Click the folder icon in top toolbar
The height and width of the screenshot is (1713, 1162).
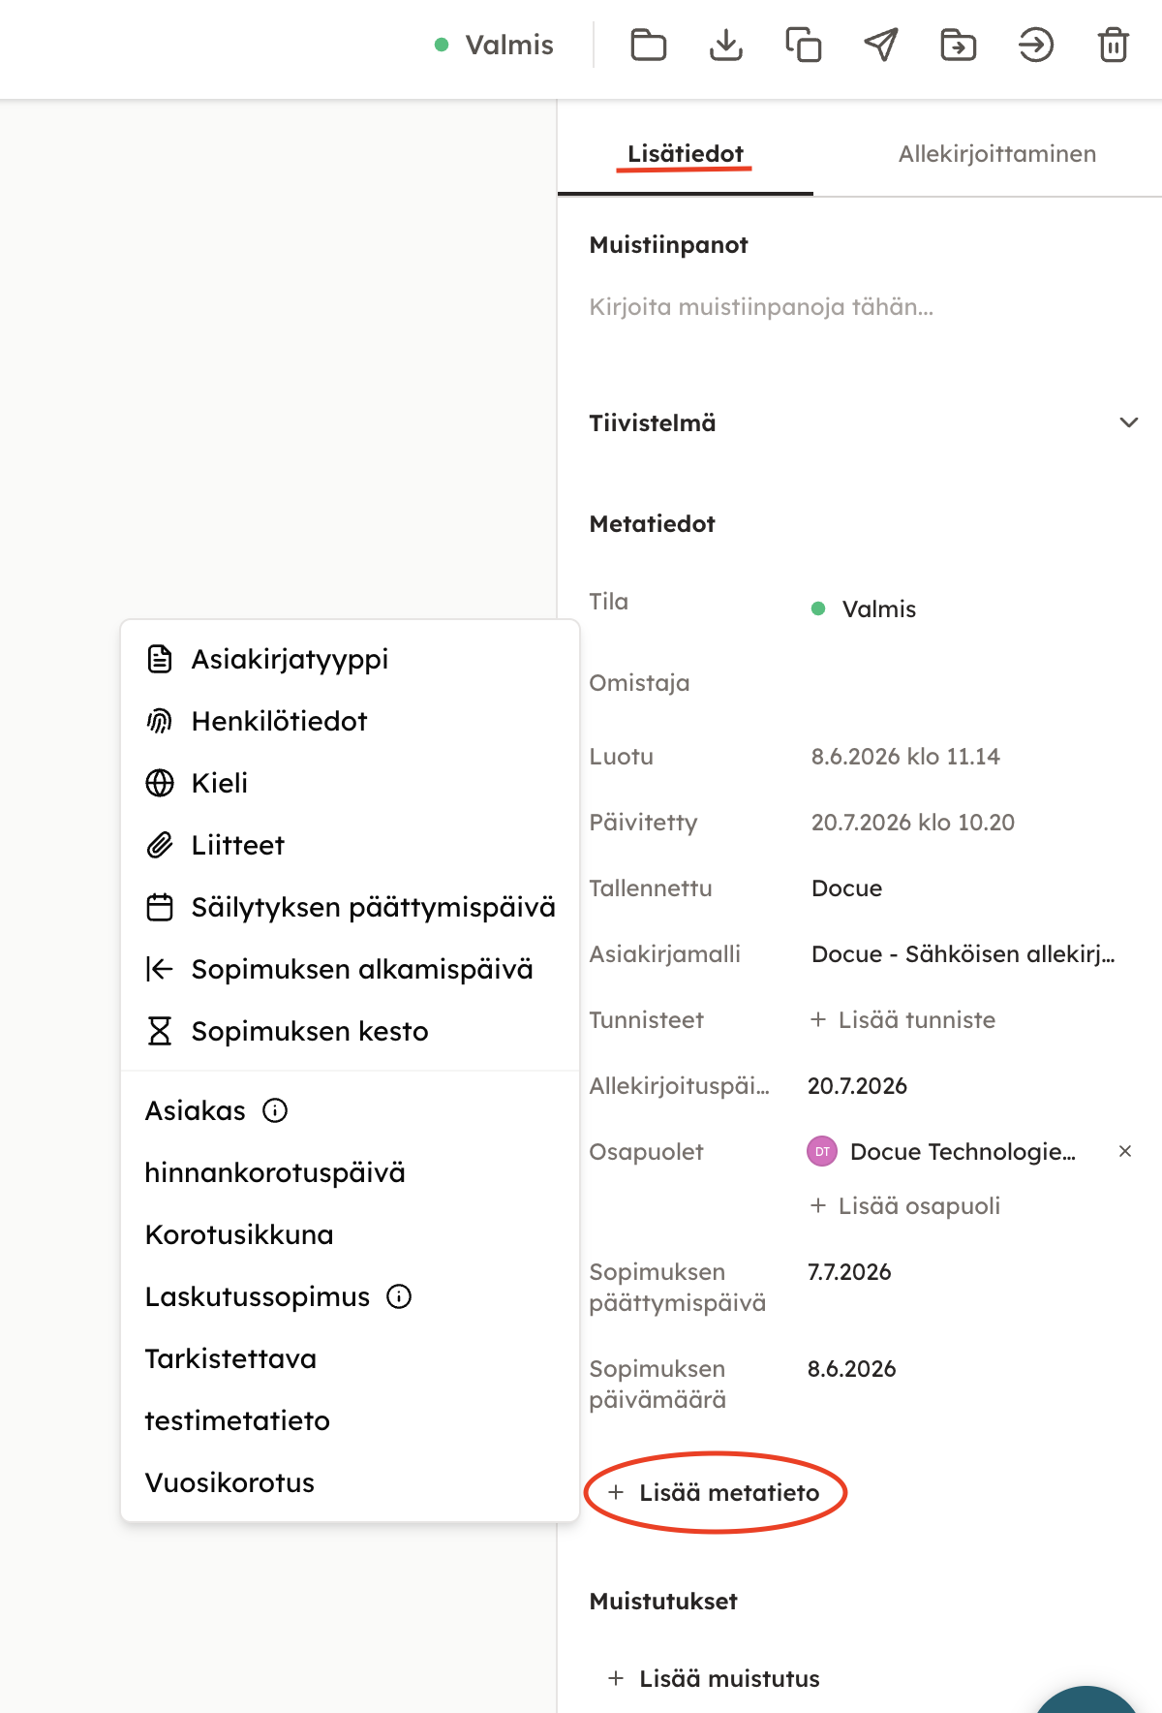pyautogui.click(x=648, y=45)
